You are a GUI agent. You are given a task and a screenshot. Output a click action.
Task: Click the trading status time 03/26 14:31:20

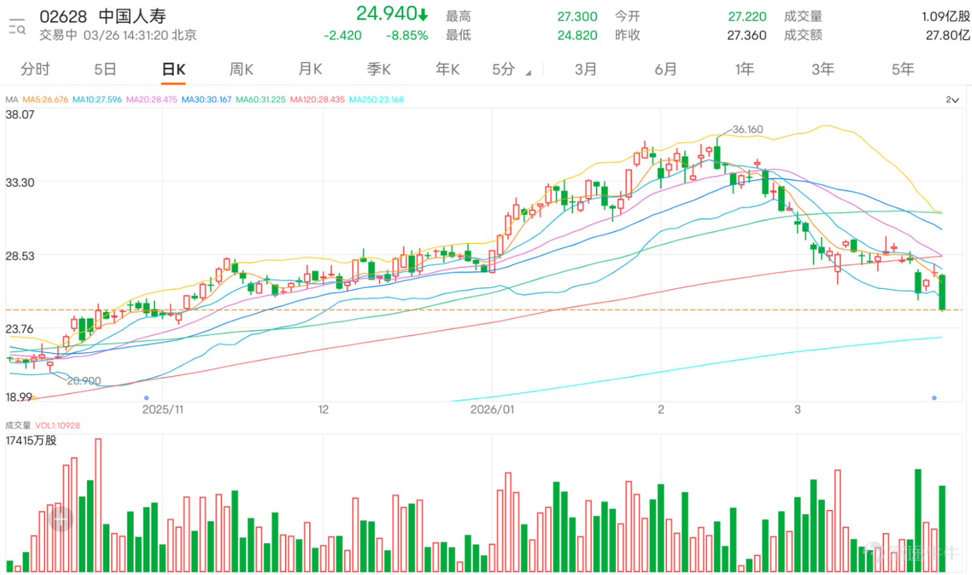pos(126,35)
